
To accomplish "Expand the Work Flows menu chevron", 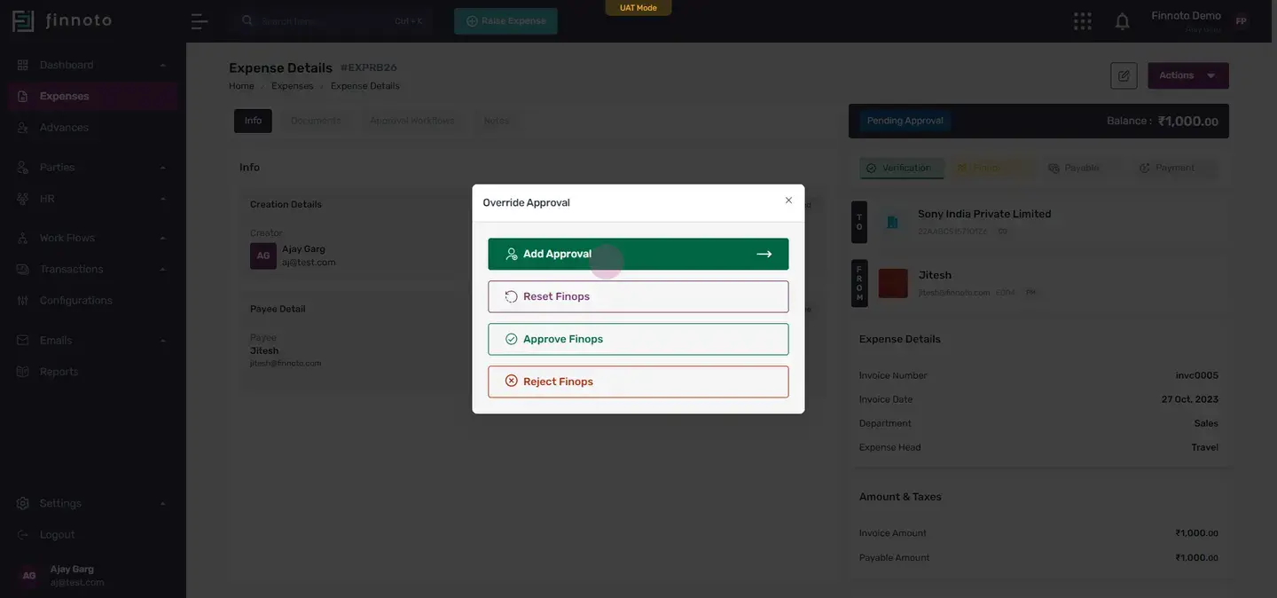I will (163, 238).
